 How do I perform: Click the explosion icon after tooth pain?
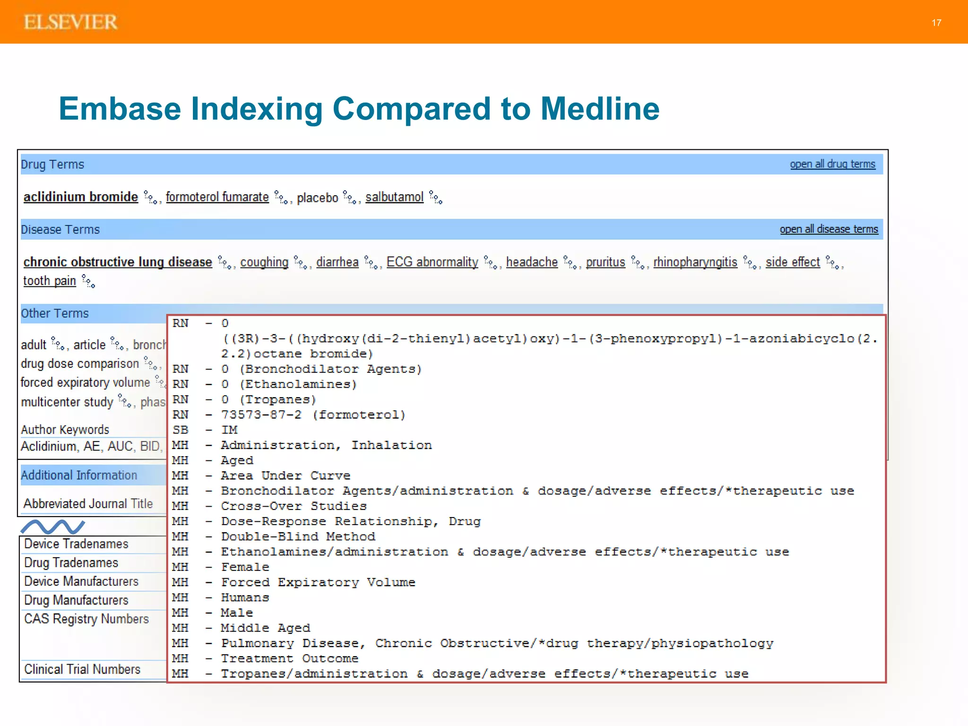(88, 281)
